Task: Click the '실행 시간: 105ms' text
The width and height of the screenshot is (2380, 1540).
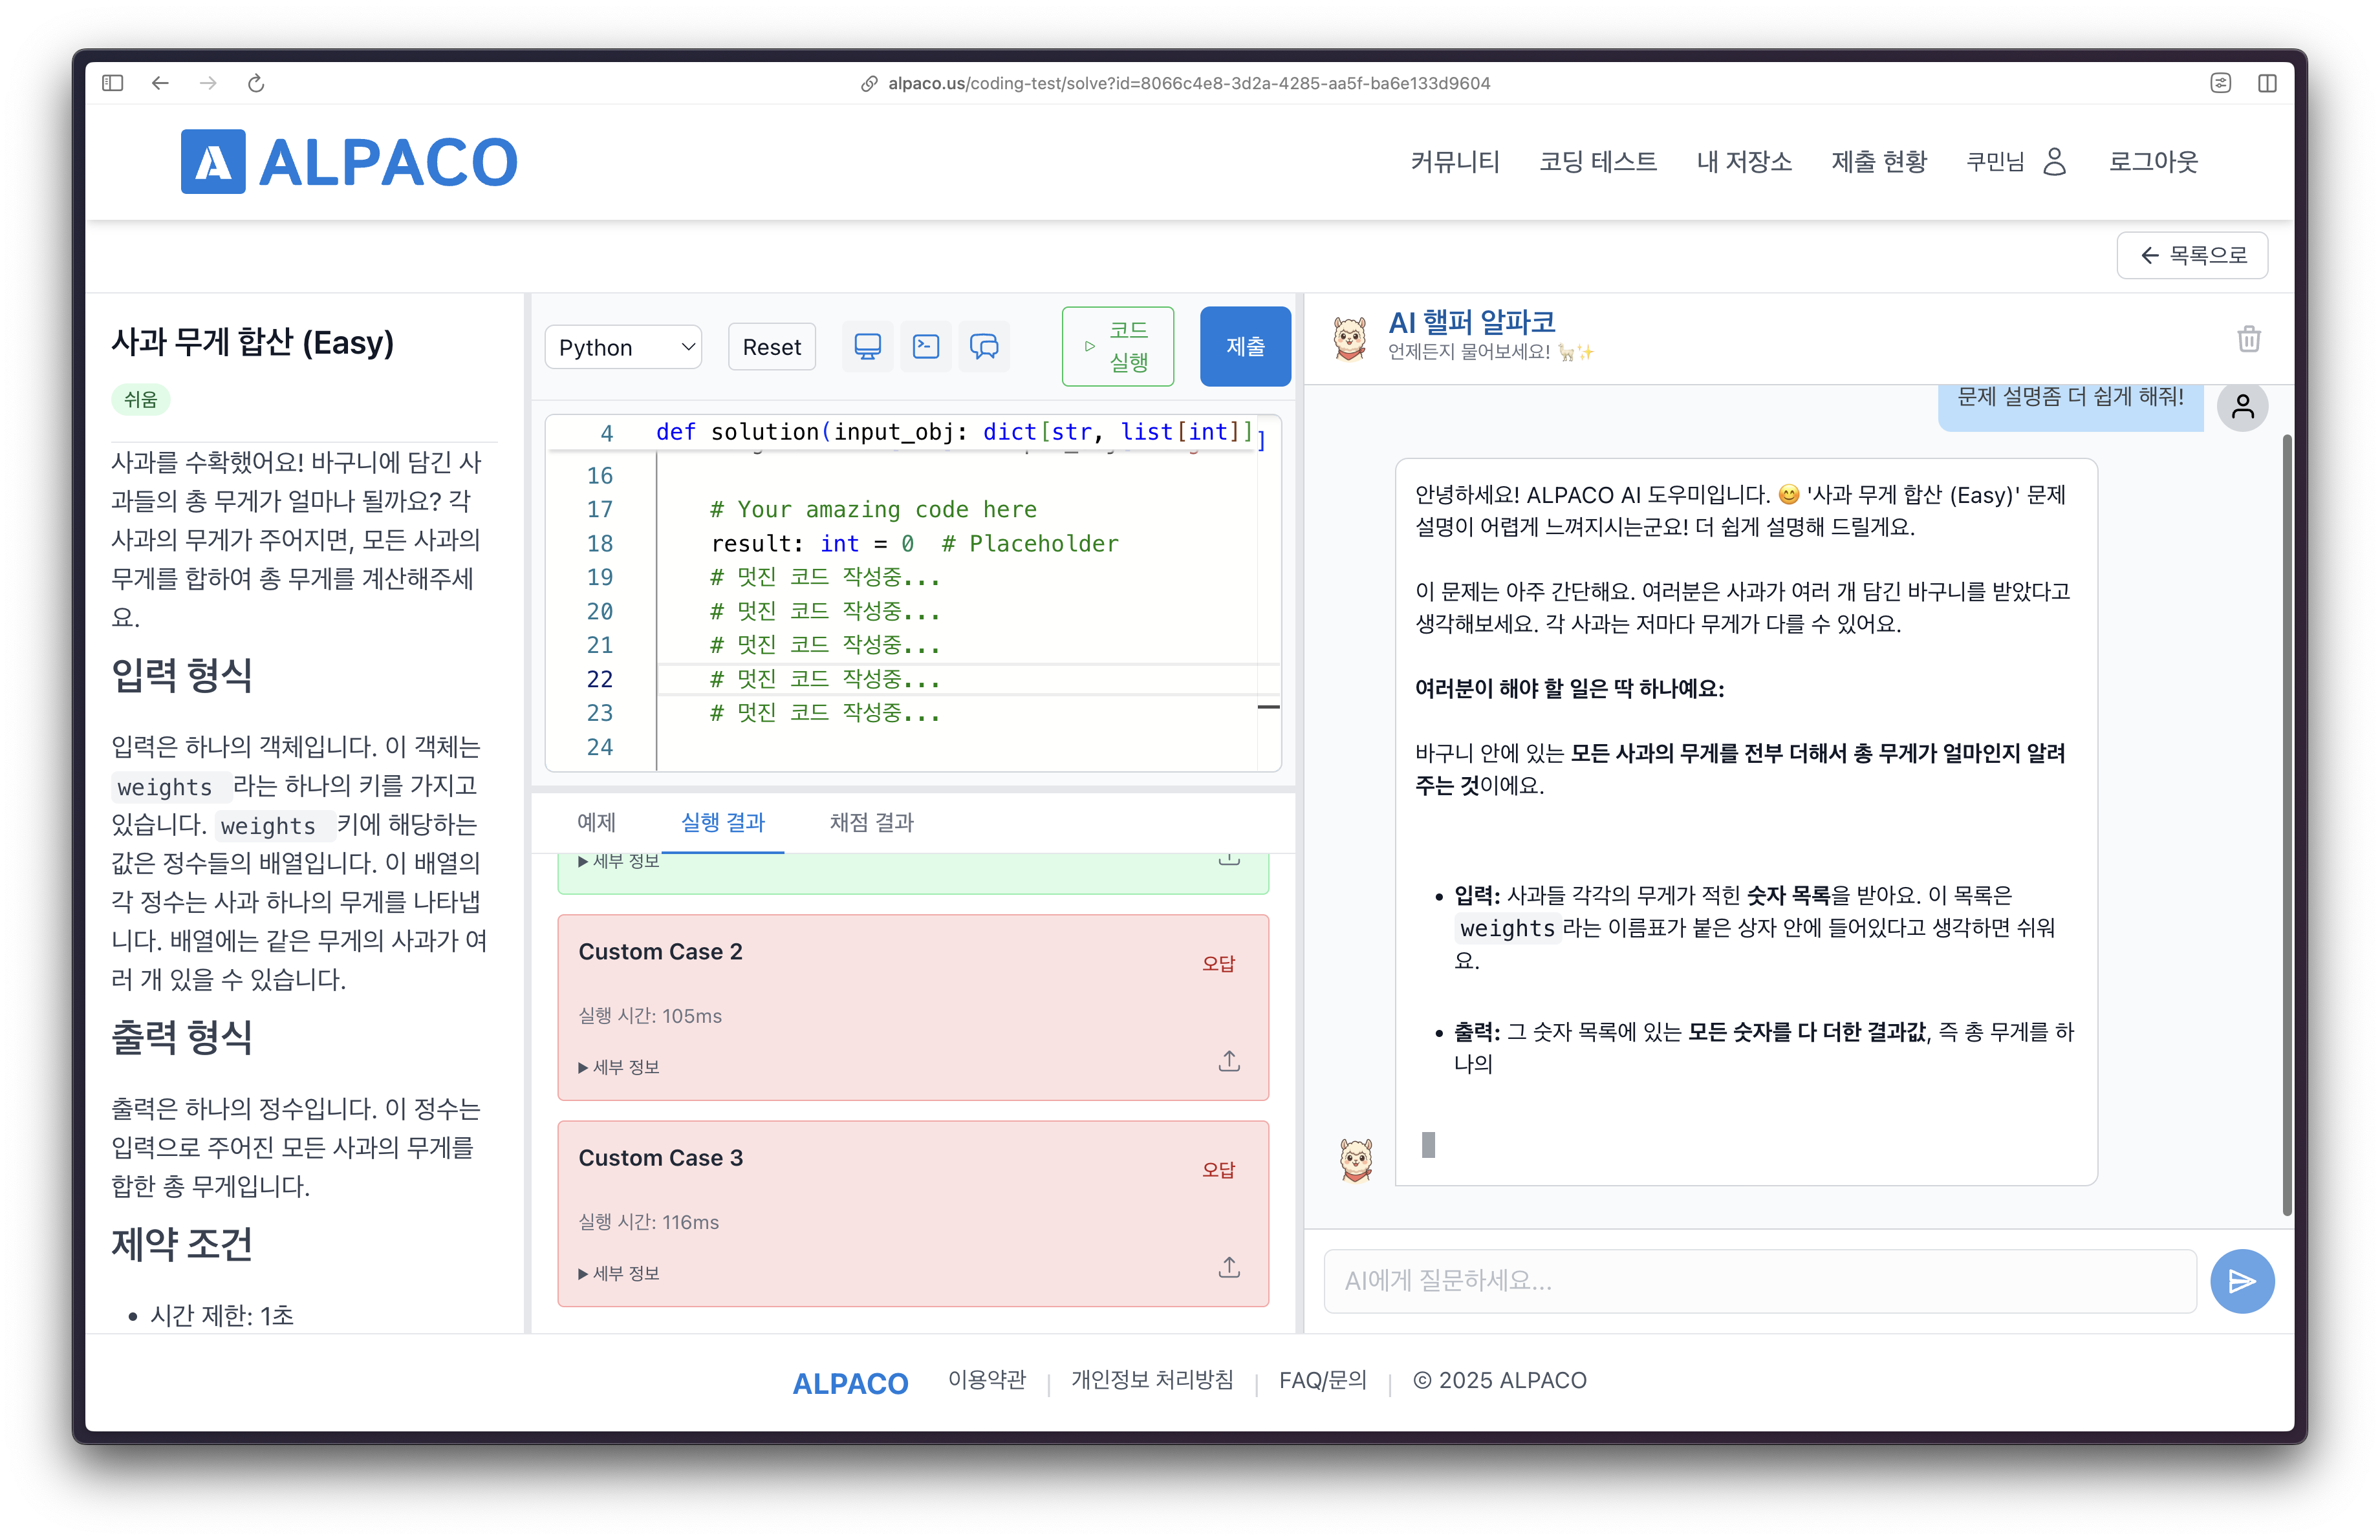Action: (650, 1015)
